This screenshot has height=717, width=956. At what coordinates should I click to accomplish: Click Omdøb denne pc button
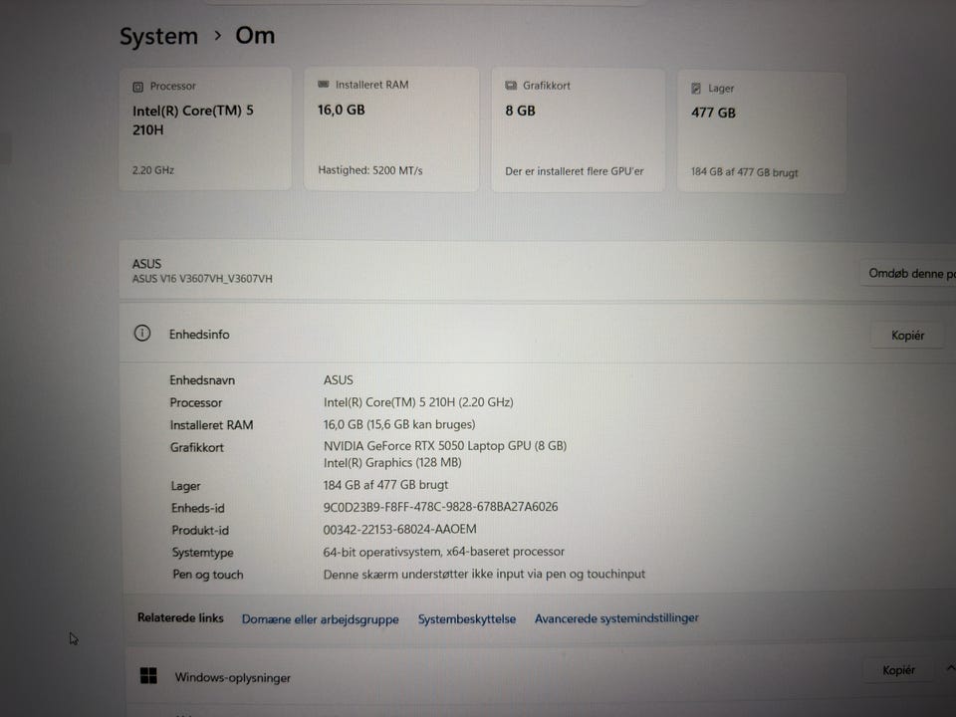click(x=909, y=273)
